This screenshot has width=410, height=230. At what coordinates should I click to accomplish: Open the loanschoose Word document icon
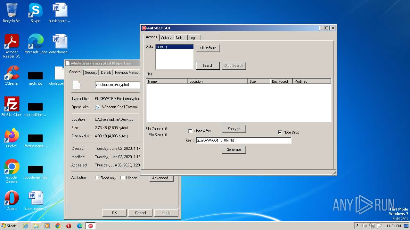(x=60, y=44)
